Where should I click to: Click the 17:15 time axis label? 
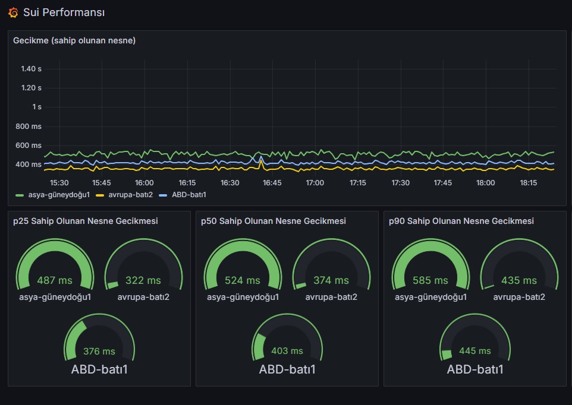[357, 183]
